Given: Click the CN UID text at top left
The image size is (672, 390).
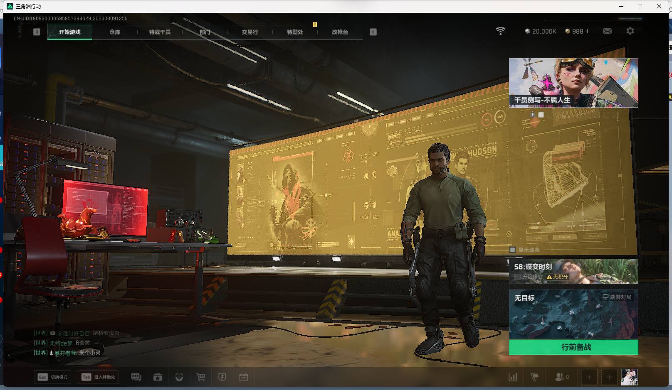Looking at the screenshot, I should click(71, 18).
